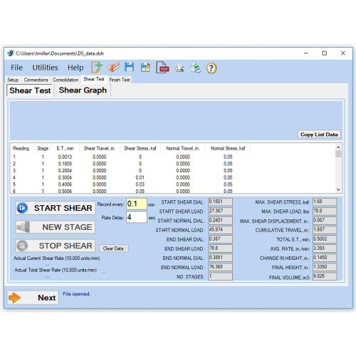Click the data list scrollbar up arrow
The image size is (356, 356).
[338, 147]
